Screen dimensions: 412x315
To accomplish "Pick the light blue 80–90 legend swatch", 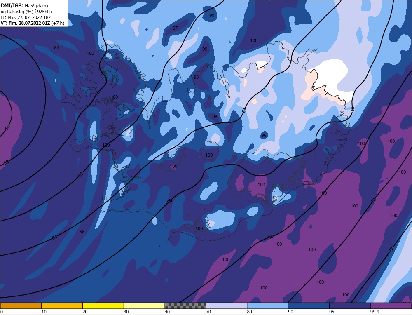I will pyautogui.click(x=267, y=306).
